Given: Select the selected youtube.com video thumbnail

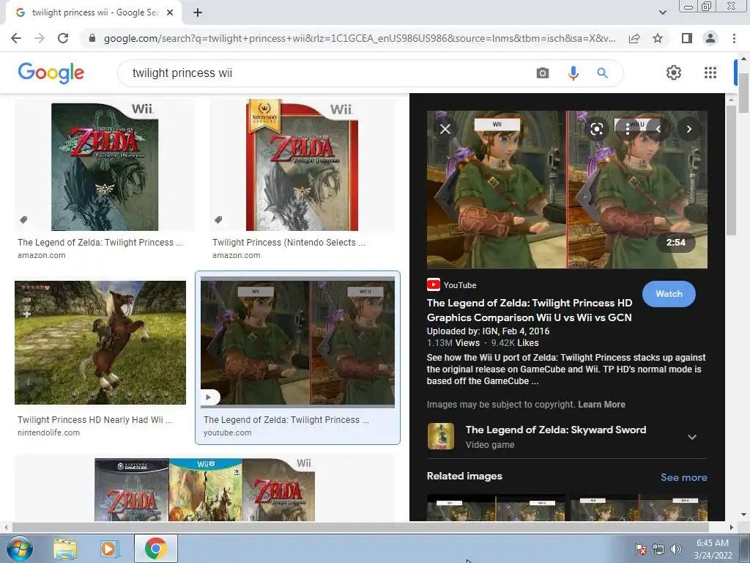Looking at the screenshot, I should tap(297, 342).
